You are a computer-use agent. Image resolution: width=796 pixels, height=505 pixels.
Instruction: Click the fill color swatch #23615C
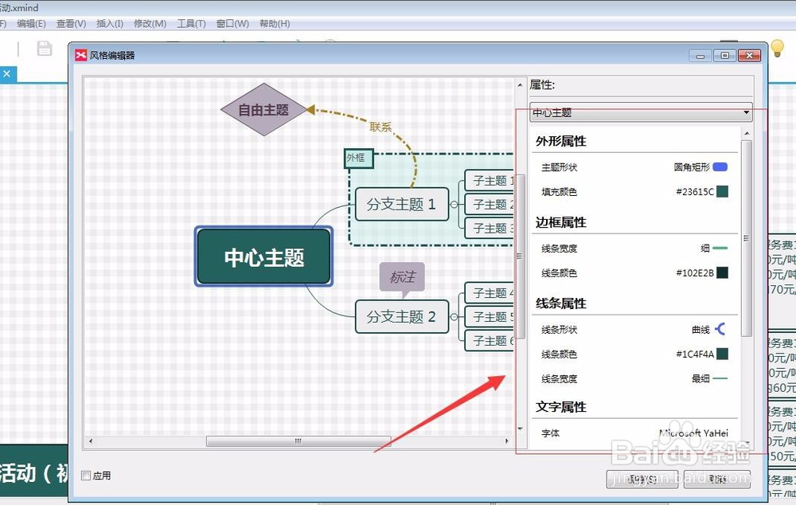(x=723, y=191)
